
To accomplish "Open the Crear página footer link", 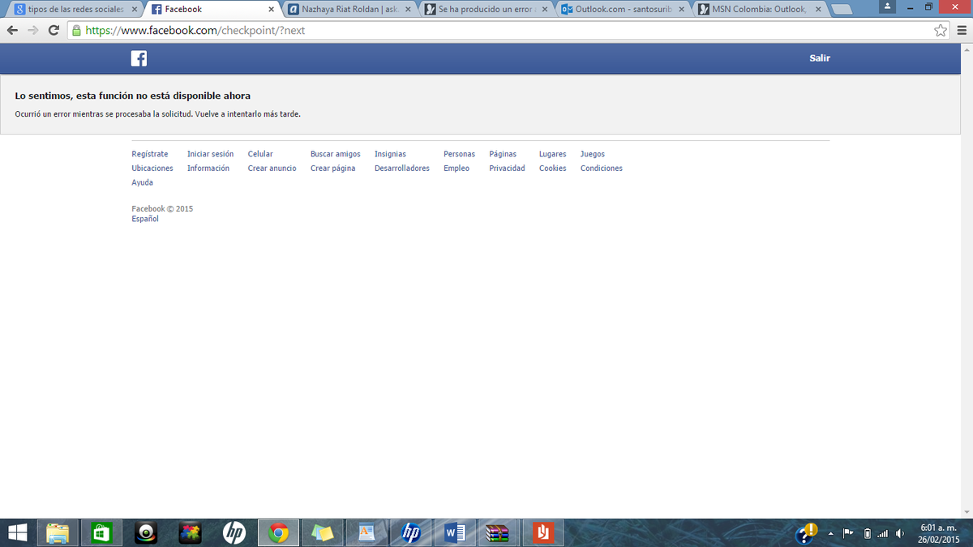I will pos(332,169).
